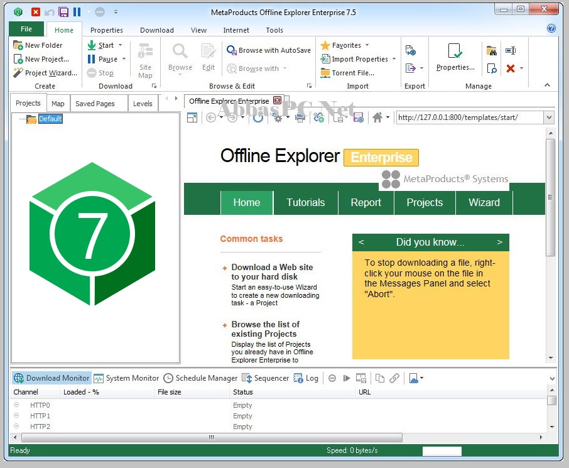Expand the Home button dropdown arrow

point(387,117)
